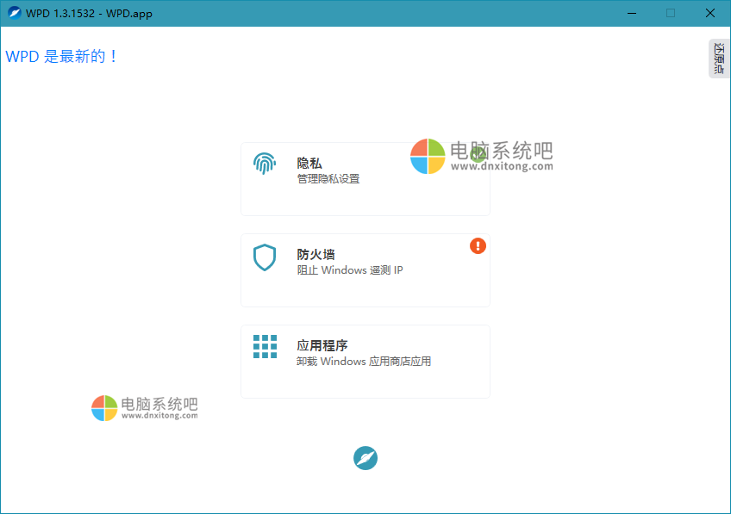Image resolution: width=731 pixels, height=514 pixels.
Task: Open the 应用程序 apps card
Action: [365, 362]
